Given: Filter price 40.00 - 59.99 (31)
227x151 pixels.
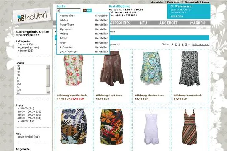Looking at the screenshot, I should tap(29, 118).
